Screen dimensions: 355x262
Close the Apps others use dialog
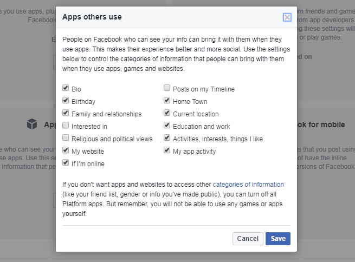pos(287,17)
